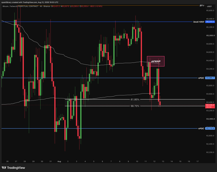Click date 29 on the time axis

coord(34,161)
